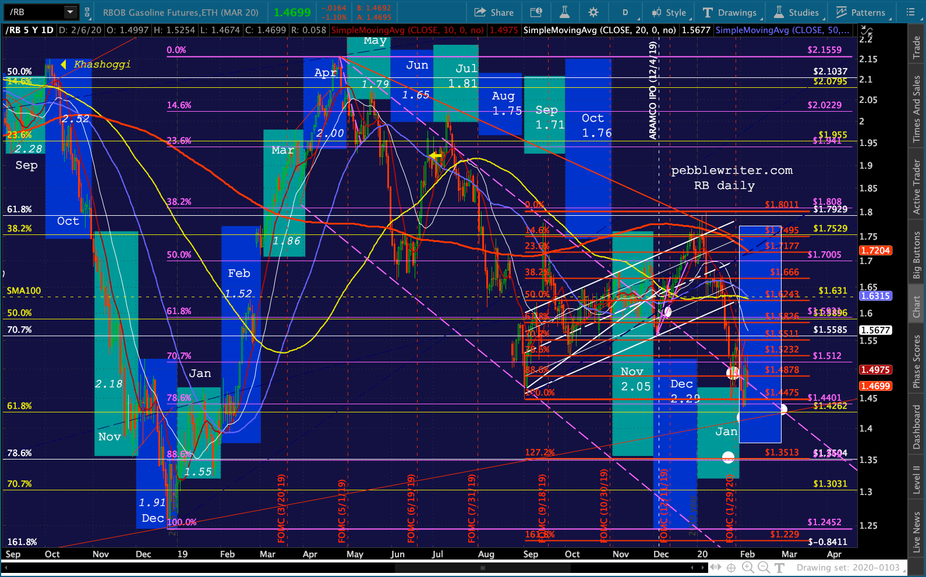
Task: Click the SimpleMovingAvg (CLOSE, 10) study label
Action: click(407, 30)
